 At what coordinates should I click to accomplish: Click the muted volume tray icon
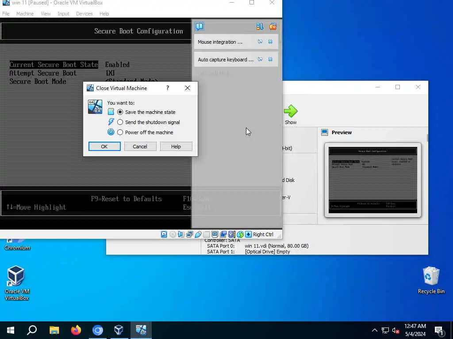[396, 330]
